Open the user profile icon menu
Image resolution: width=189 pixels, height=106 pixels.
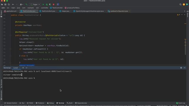21,4
